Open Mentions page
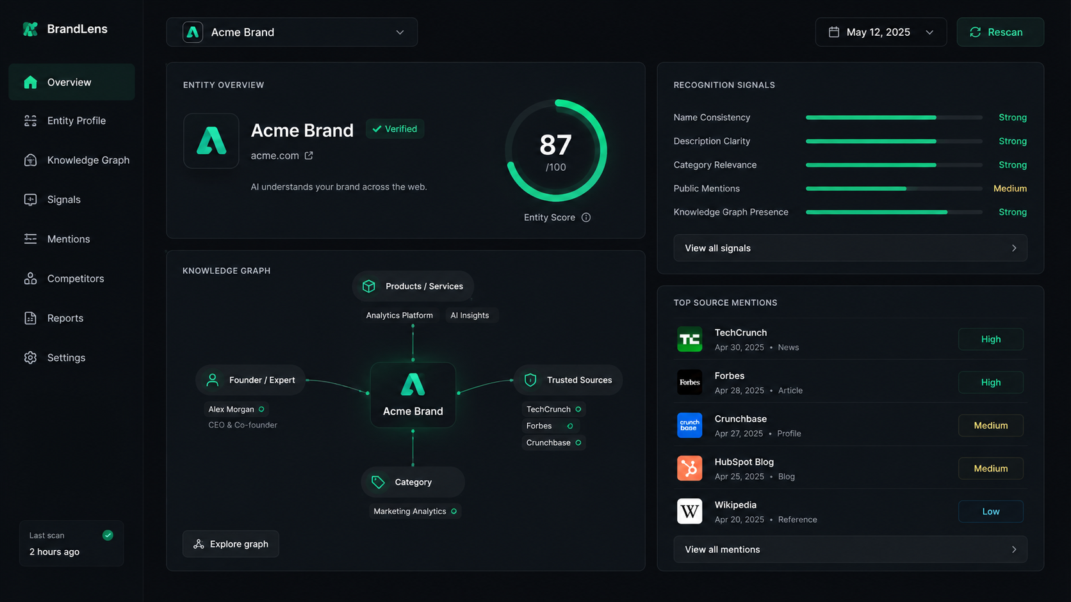1071x602 pixels. 72,239
